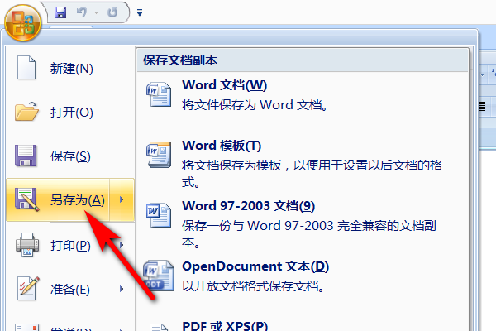This screenshot has height=331, width=496.
Task: Click the blank page New icon
Action: click(x=26, y=68)
